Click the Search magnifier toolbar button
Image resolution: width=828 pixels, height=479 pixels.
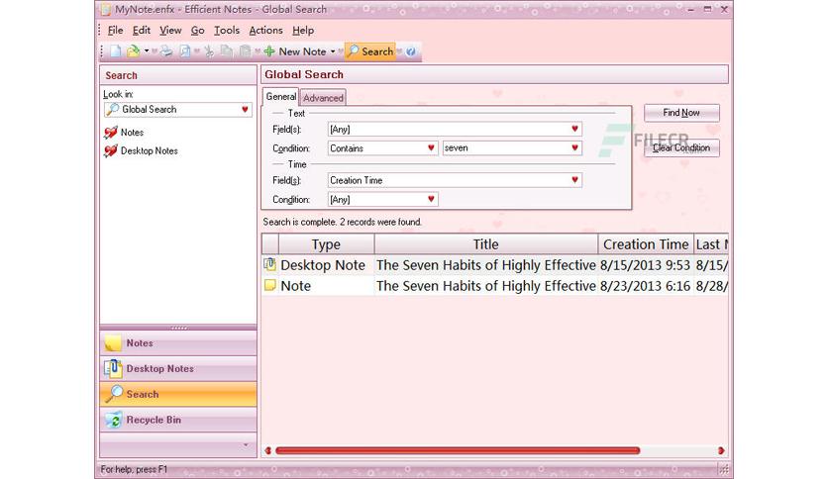click(x=370, y=51)
